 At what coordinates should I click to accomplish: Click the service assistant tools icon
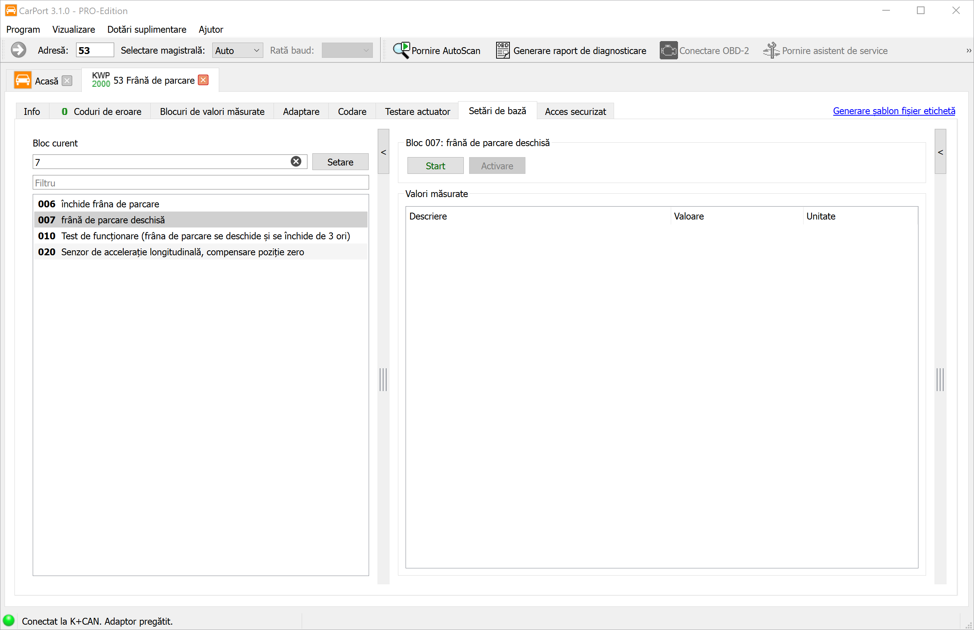(x=771, y=50)
